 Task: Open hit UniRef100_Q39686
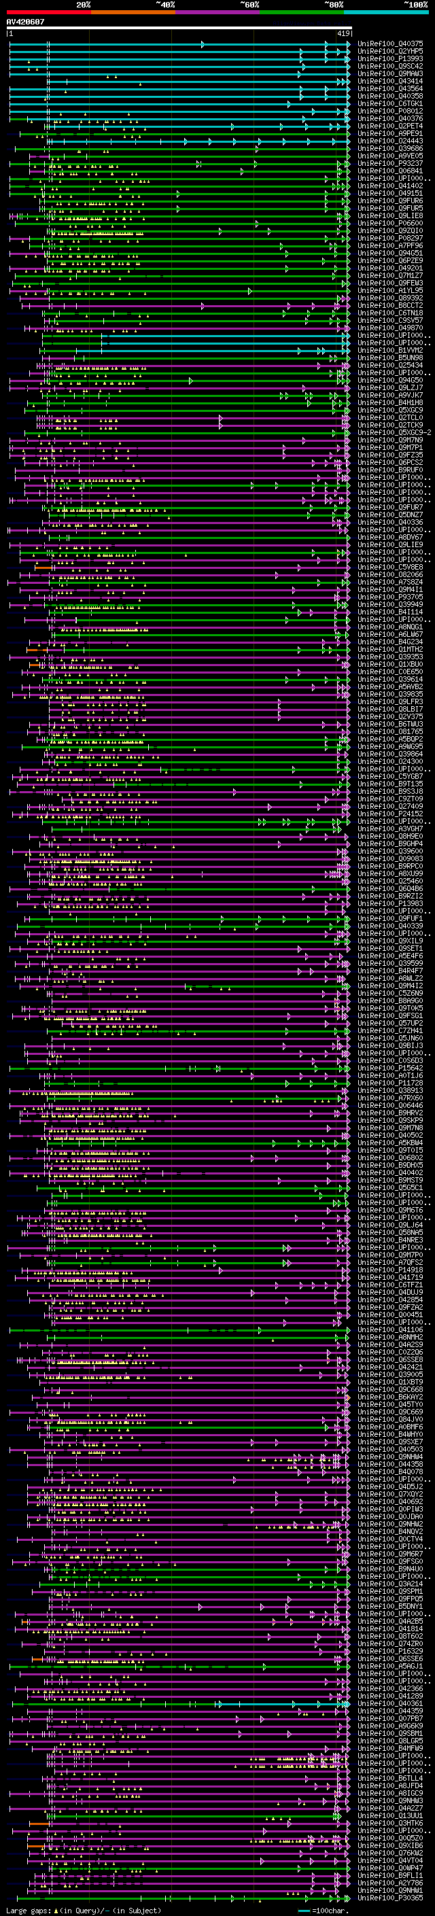coord(390,148)
